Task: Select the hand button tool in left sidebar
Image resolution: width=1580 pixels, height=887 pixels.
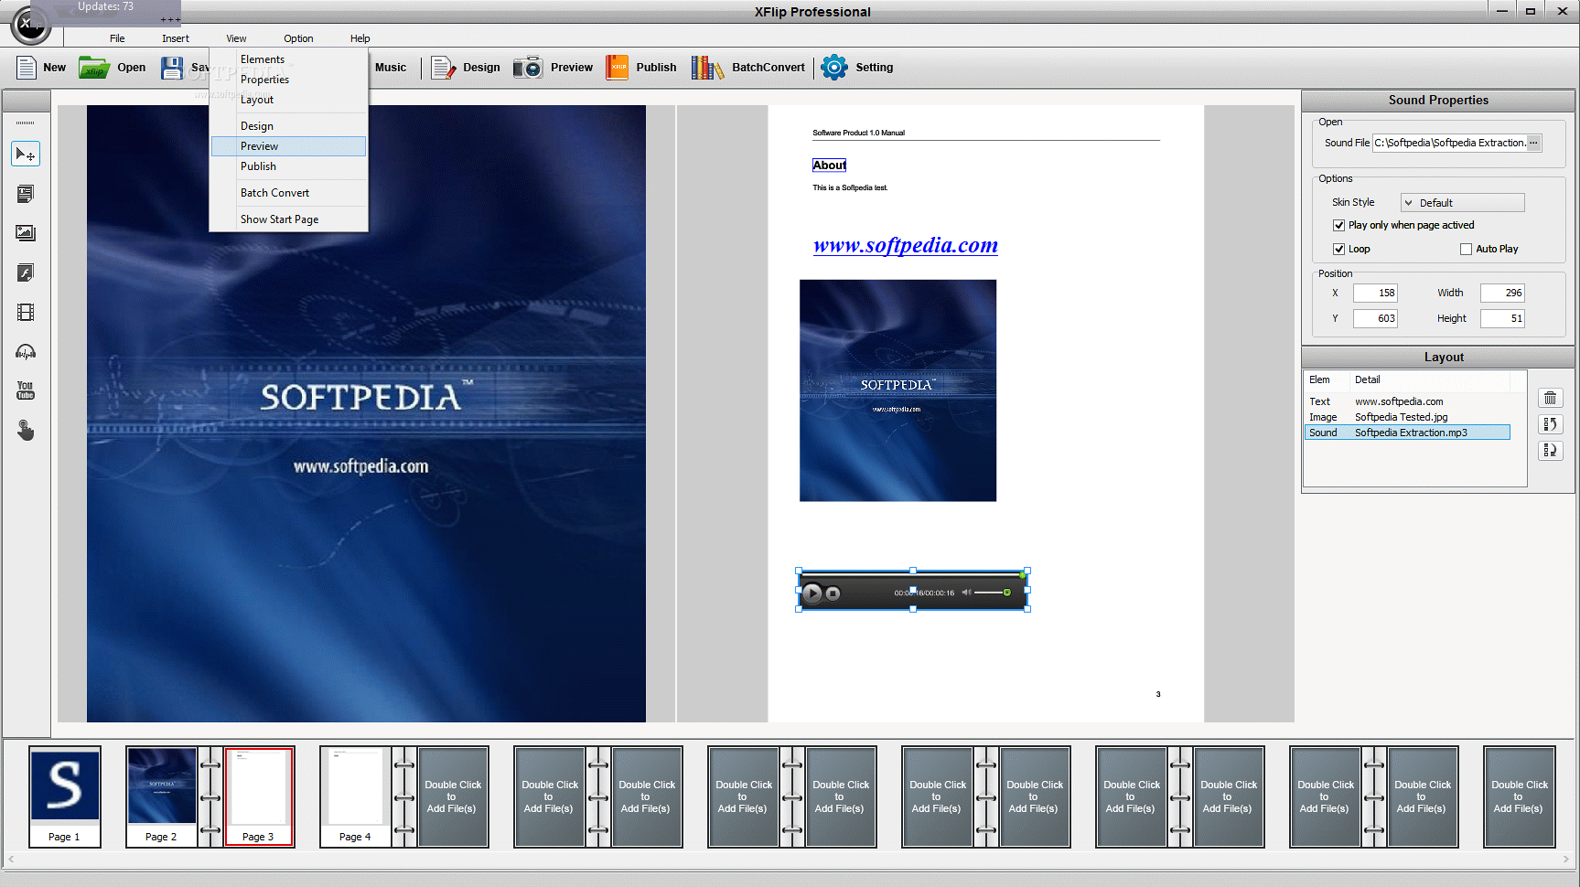Action: click(x=26, y=430)
